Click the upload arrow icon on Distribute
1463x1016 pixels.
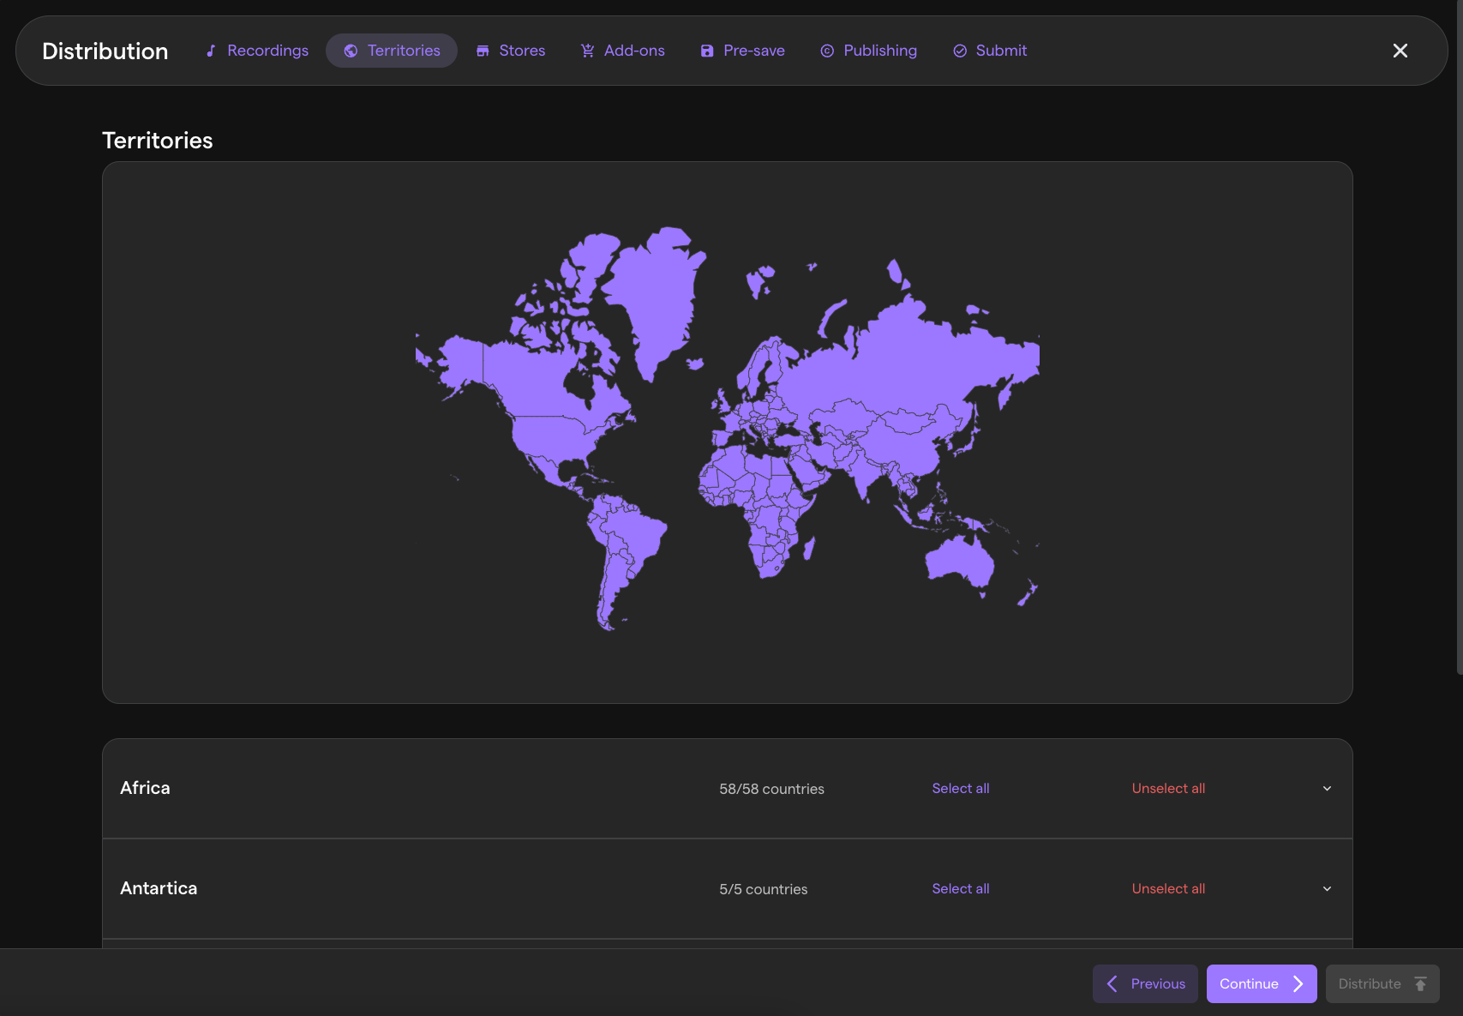pyautogui.click(x=1420, y=983)
